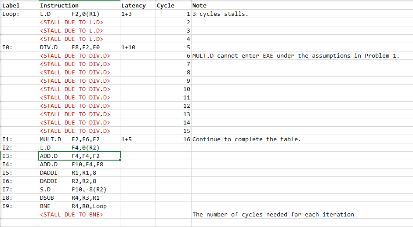413x227 pixels.
Task: Select the 'I5:' label cell
Action: (20, 173)
